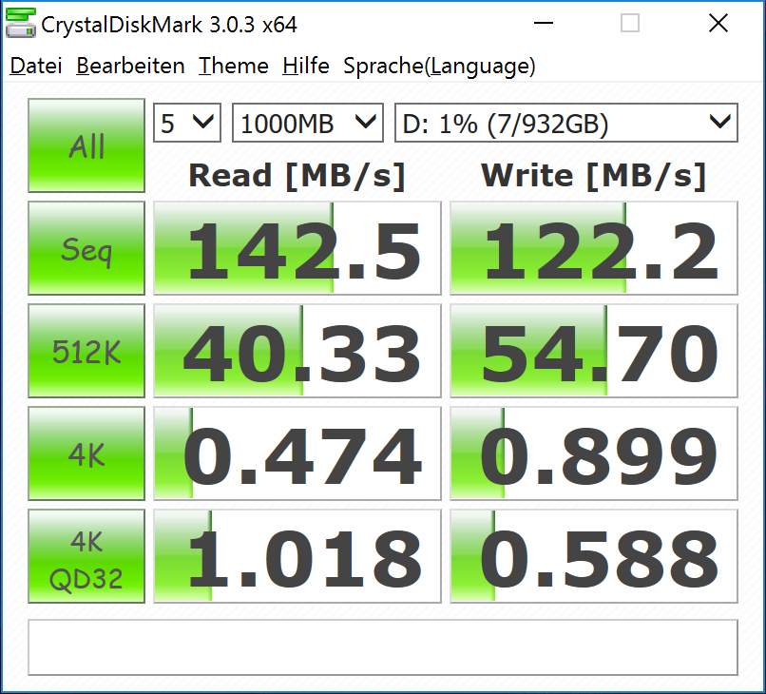
Task: Expand the drive dropdown showing D: 1%
Action: click(x=566, y=123)
